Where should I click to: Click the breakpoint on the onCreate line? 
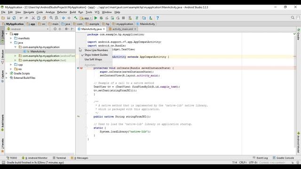pos(81,68)
